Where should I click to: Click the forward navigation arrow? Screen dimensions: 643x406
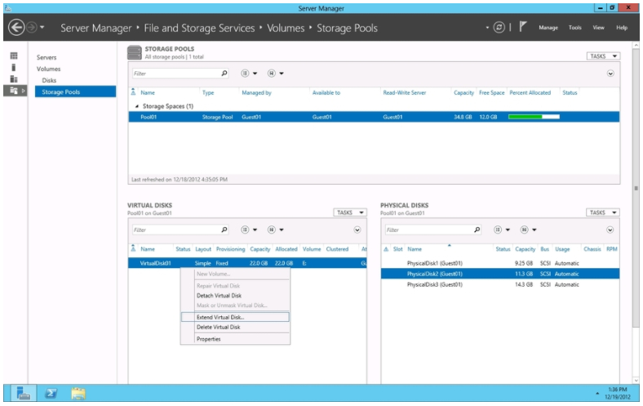tap(32, 28)
